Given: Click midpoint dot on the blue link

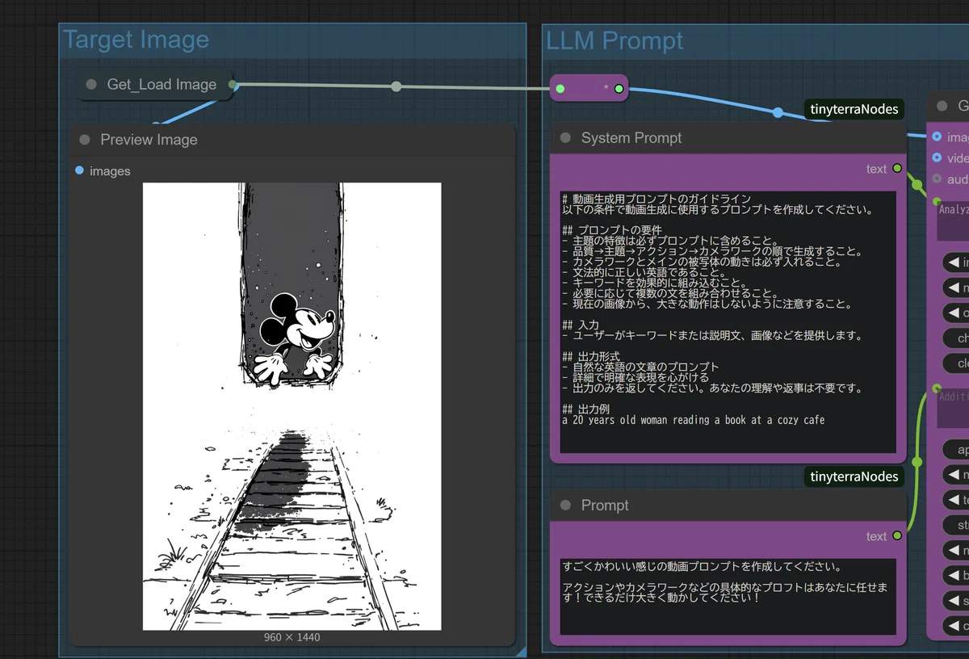Looking at the screenshot, I should 778,113.
